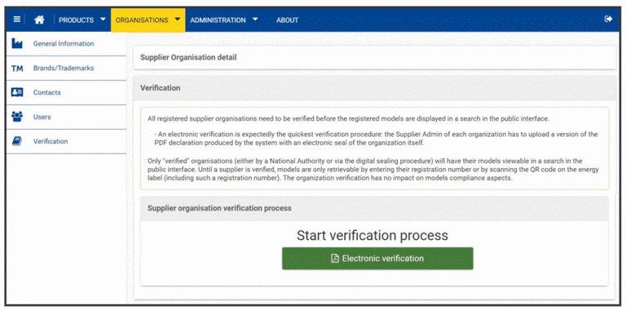
Task: Click the TM icon beside Brands/Trademarks
Action: [17, 69]
